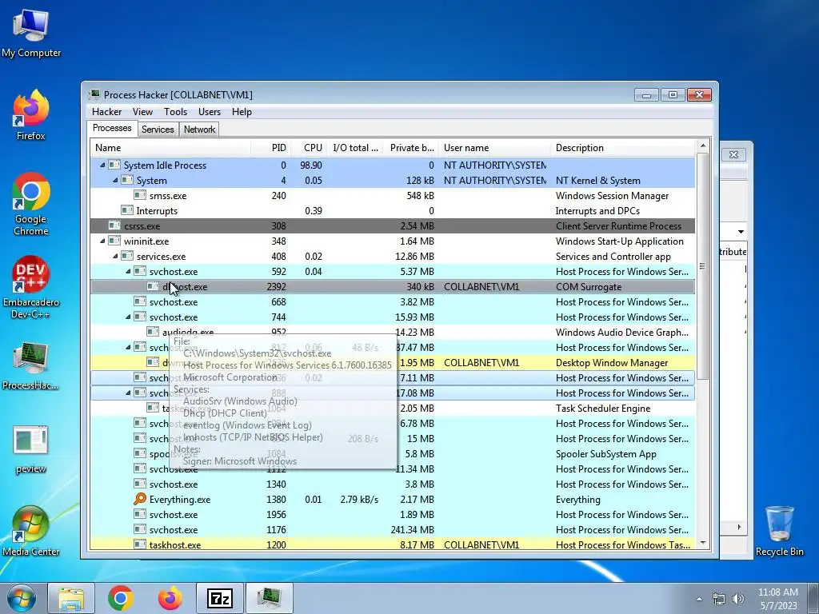Select the Recycle Bin icon
The image size is (819, 614).
[779, 530]
